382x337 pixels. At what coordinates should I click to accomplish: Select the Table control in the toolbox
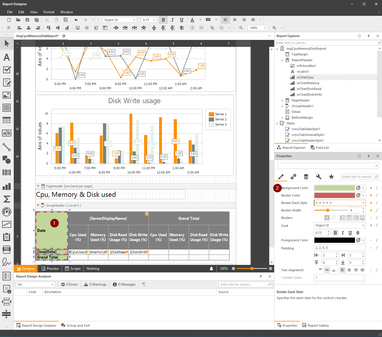[7, 120]
